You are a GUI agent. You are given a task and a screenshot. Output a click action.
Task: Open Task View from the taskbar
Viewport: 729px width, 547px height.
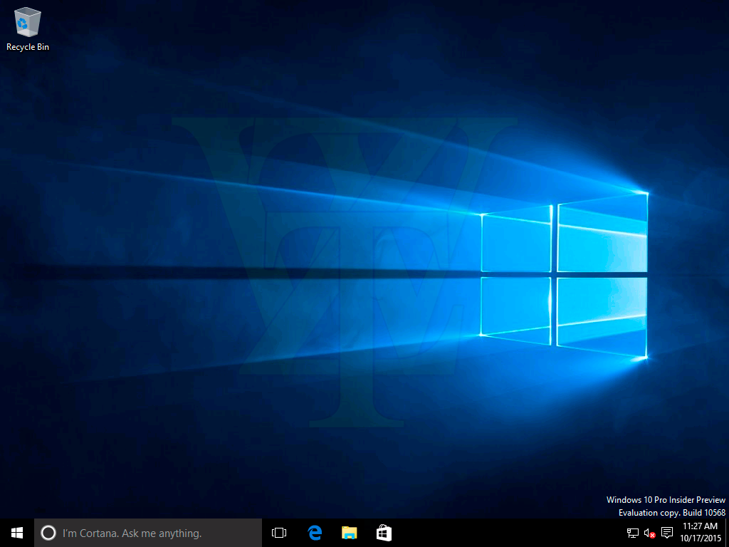point(279,533)
